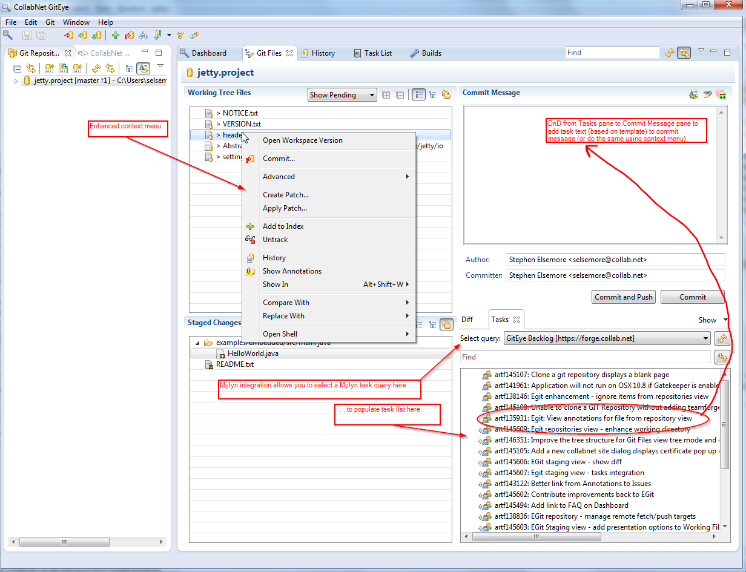Close the Git Files tab

(x=289, y=53)
